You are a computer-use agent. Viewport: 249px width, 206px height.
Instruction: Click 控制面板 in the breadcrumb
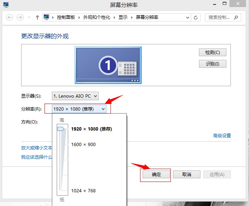pos(66,17)
